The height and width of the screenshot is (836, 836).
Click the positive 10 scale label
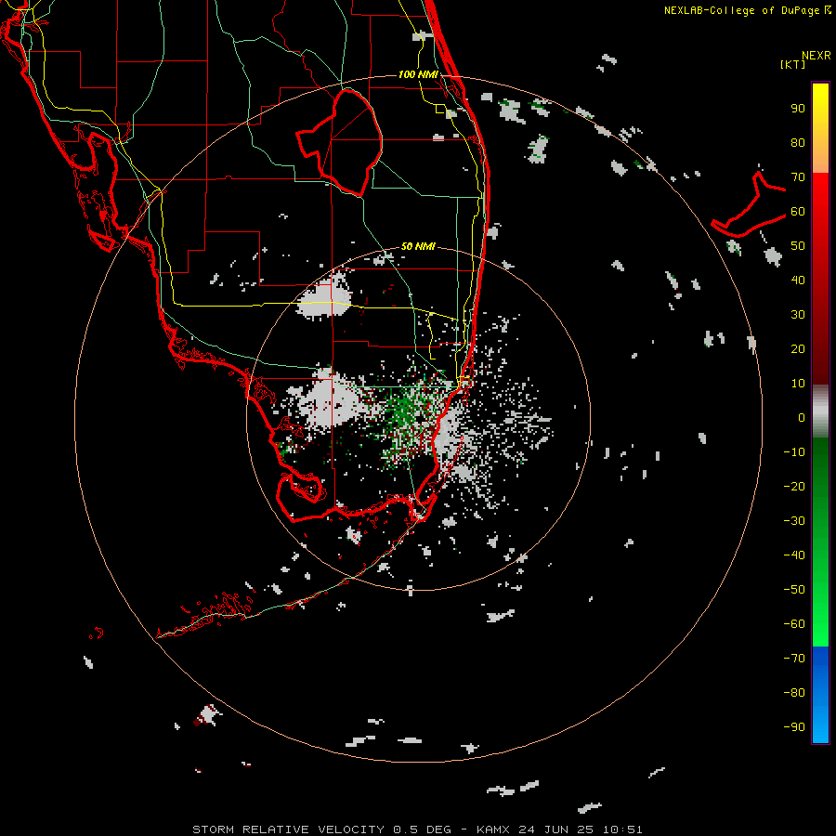pos(798,384)
